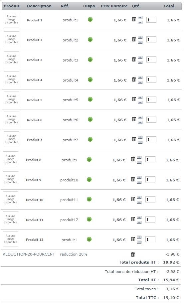
Task: Click green availability dot for Produit 3
Action: [90, 59]
